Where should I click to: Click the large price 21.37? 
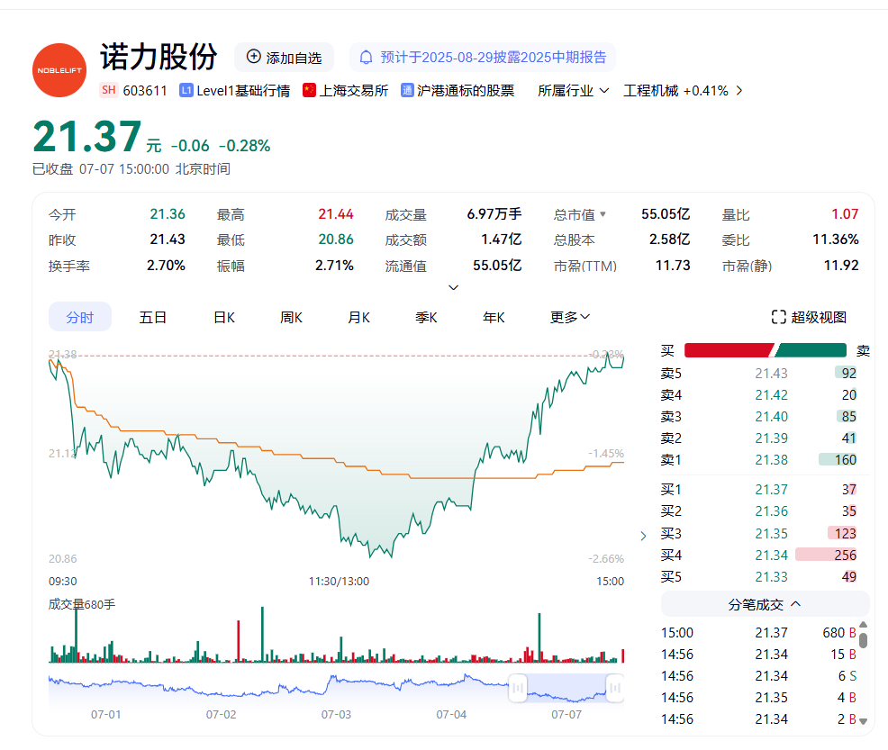tap(86, 137)
